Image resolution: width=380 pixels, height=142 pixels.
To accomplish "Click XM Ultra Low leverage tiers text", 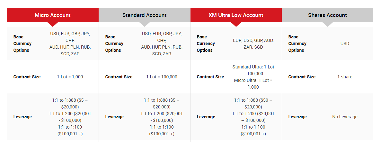I will click(x=253, y=117).
